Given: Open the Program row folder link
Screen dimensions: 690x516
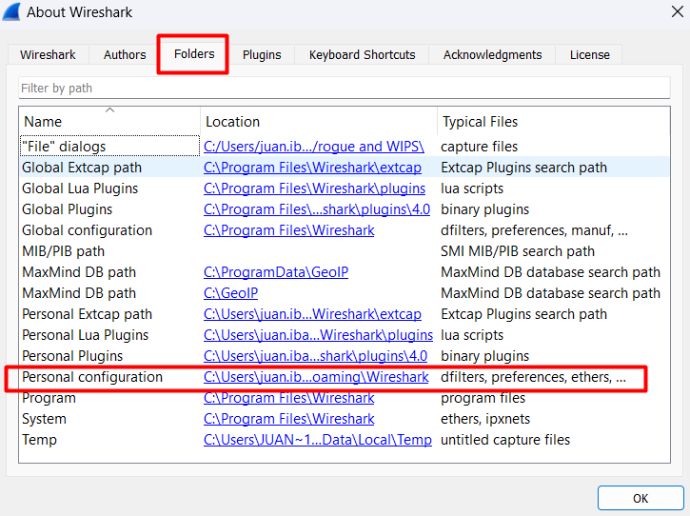Looking at the screenshot, I should (288, 398).
